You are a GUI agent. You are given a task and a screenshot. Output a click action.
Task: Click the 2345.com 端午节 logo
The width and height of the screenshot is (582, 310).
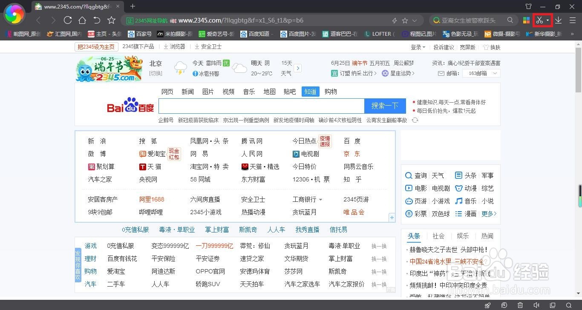point(109,69)
